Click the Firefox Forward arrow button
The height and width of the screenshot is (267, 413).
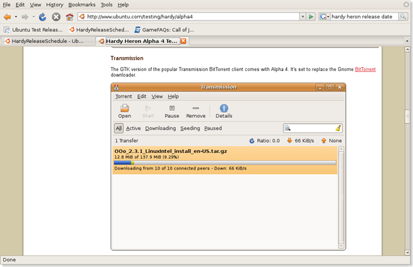(25, 17)
